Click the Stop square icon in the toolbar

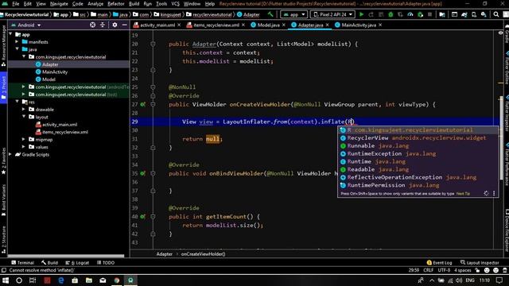pyautogui.click(x=429, y=14)
